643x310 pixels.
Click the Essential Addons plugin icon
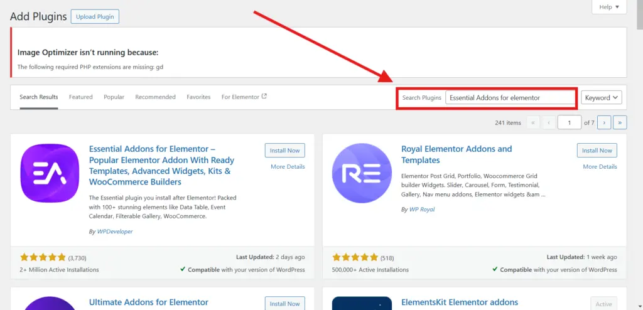click(50, 173)
